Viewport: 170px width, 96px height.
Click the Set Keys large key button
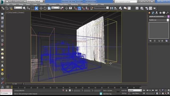pos(118,92)
